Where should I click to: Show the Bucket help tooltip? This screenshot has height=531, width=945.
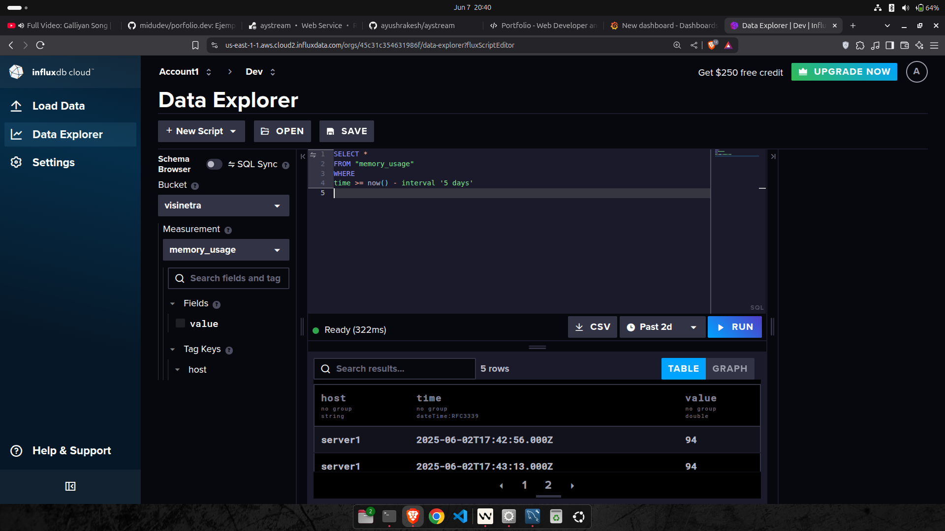(x=195, y=186)
